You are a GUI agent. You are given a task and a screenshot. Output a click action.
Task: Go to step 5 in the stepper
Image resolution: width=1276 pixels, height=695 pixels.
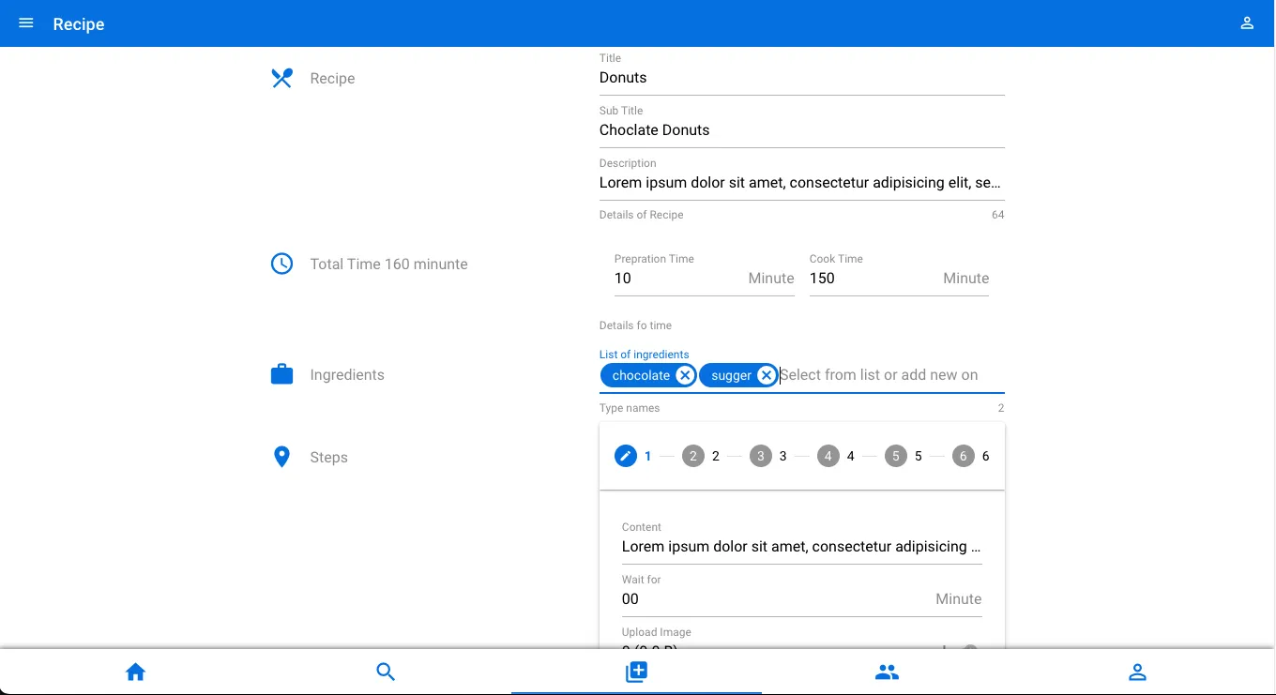click(904, 456)
